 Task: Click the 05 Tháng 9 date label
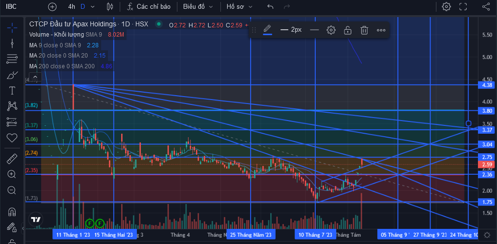point(395,235)
